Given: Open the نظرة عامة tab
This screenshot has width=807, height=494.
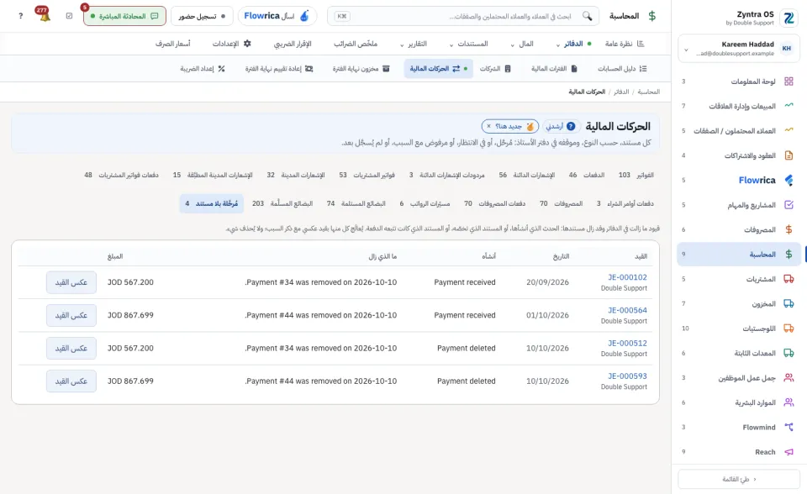Looking at the screenshot, I should coord(625,44).
